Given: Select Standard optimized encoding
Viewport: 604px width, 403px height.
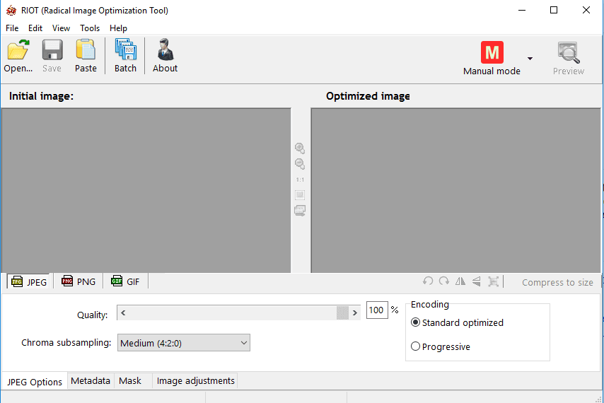Looking at the screenshot, I should (x=457, y=322).
